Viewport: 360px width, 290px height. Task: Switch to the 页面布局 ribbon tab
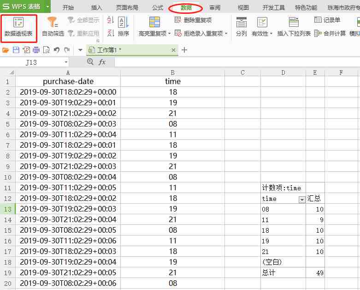point(127,8)
